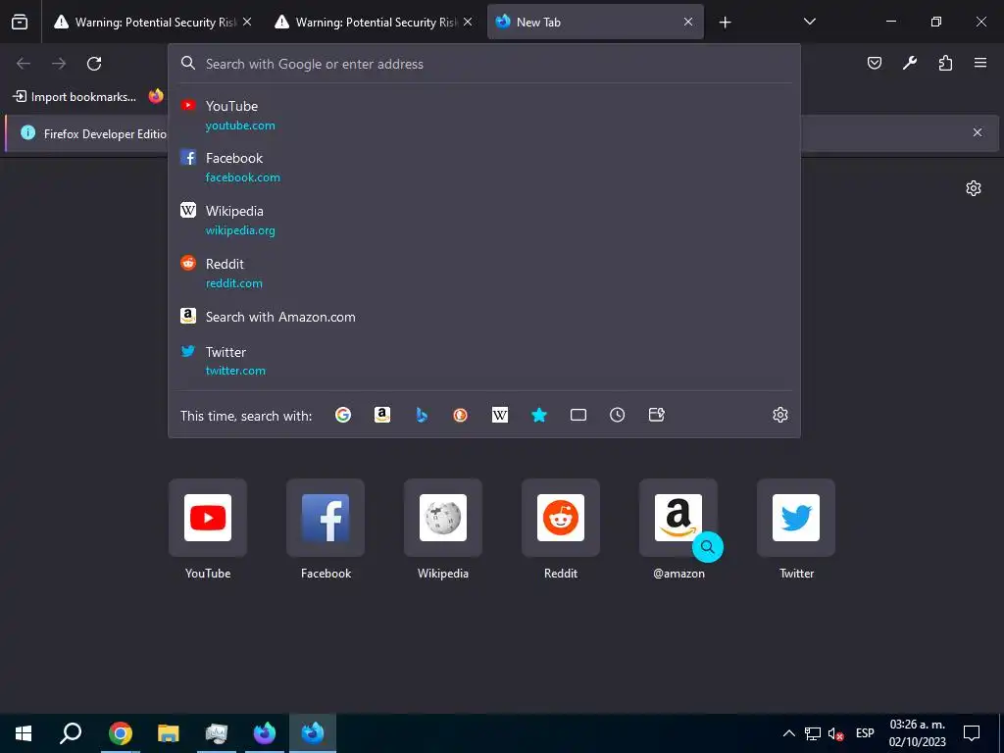1004x753 pixels.
Task: Choose Facebook suggestion in address dropdown
Action: point(484,167)
